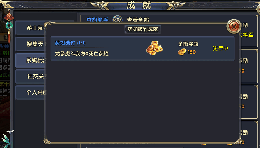The width and height of the screenshot is (260, 148).
Task: Click the 势如破竹成就 popup header
Action: pos(143,29)
